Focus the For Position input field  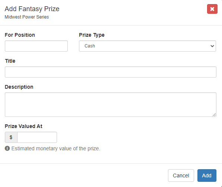click(x=36, y=46)
